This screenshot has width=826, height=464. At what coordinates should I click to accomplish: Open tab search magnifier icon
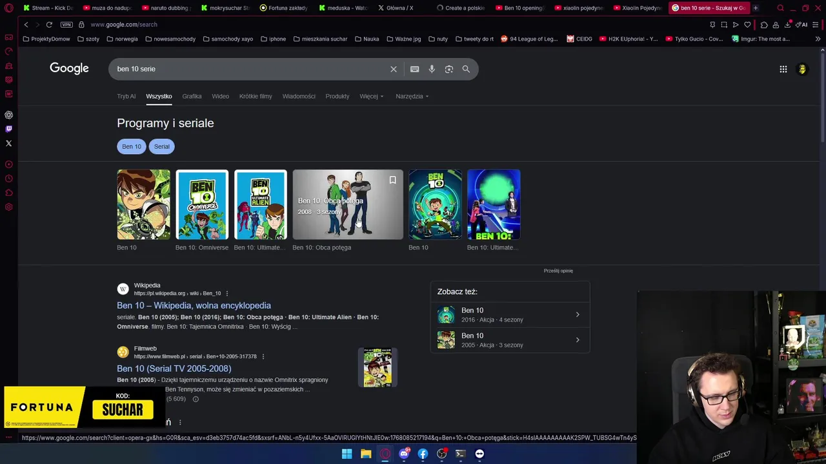780,8
